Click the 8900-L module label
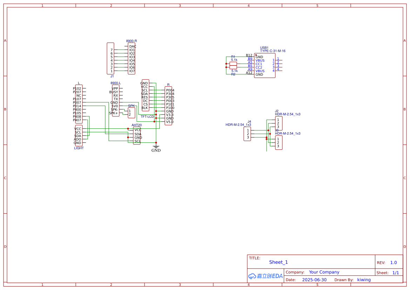 click(115, 83)
